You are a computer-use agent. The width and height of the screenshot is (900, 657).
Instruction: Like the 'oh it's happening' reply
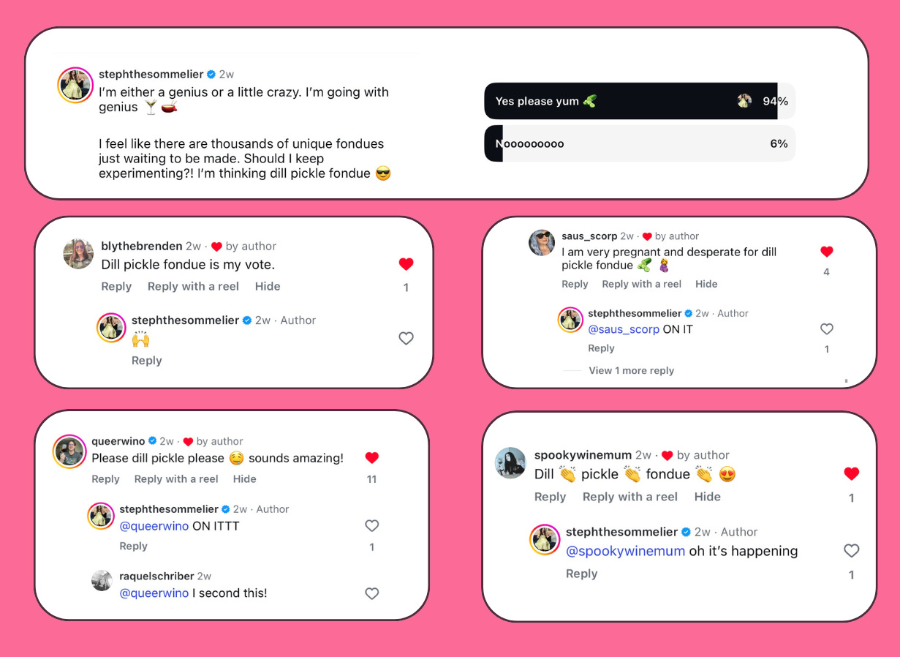(x=851, y=551)
